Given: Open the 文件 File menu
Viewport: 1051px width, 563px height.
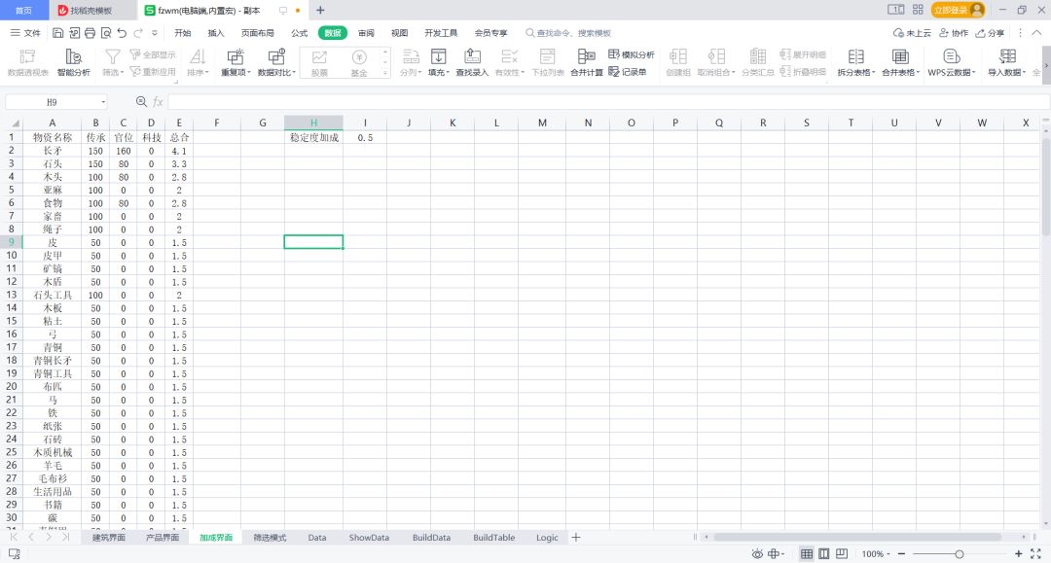Looking at the screenshot, I should click(x=25, y=33).
